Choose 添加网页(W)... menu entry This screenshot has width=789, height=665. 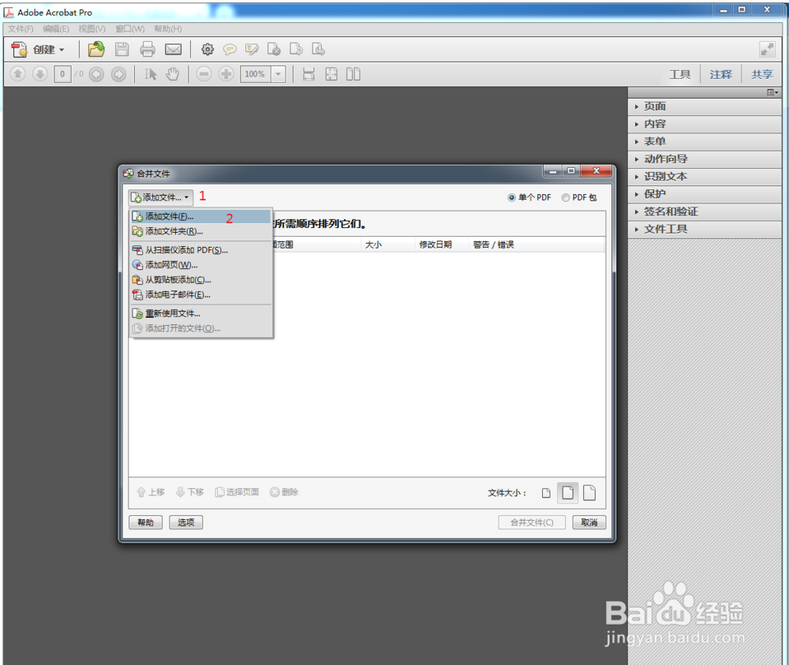200,265
